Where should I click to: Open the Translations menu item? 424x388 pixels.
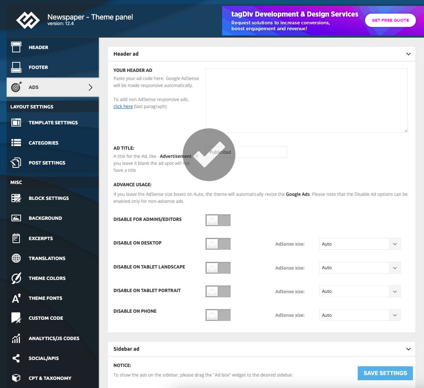tap(53, 258)
